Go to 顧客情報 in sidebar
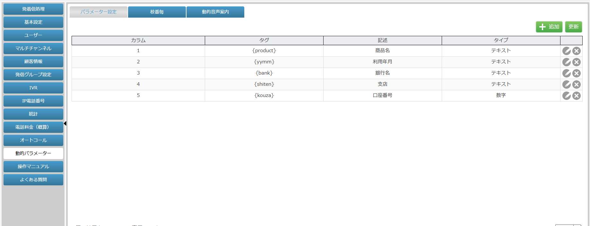The height and width of the screenshot is (226, 590). (33, 61)
